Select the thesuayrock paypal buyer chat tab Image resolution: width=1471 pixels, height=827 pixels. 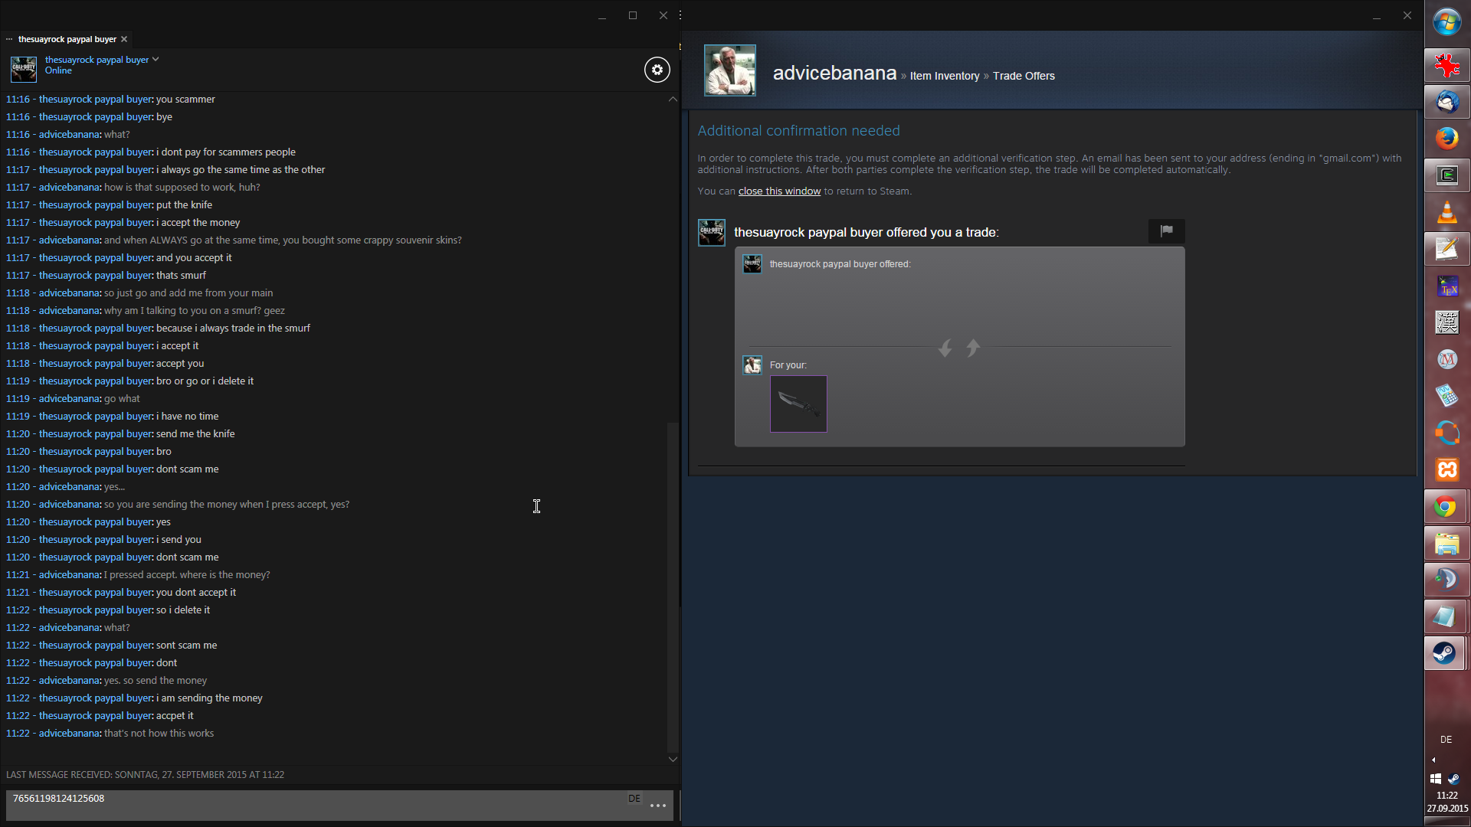click(x=67, y=39)
